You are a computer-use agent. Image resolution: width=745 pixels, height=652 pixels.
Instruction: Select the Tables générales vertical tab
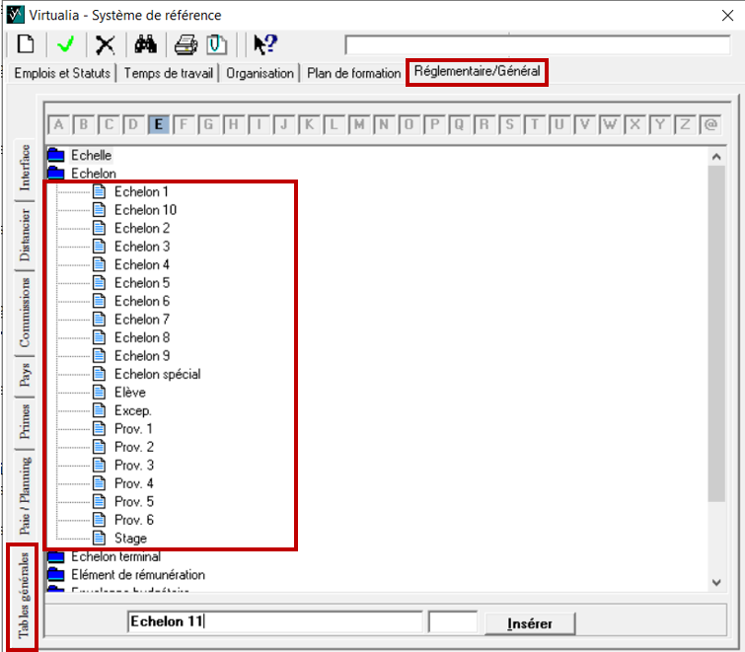[23, 596]
